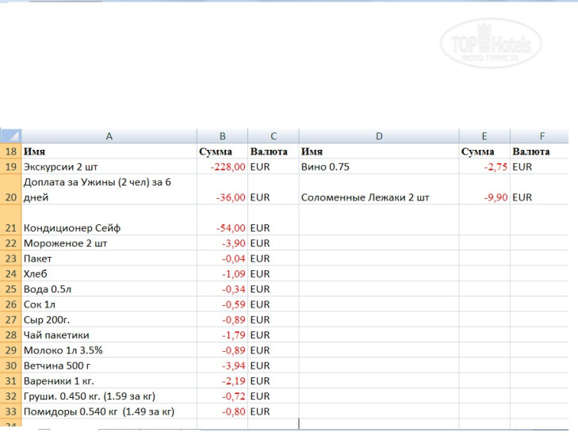Click the Select All corner triangle

[x=11, y=136]
